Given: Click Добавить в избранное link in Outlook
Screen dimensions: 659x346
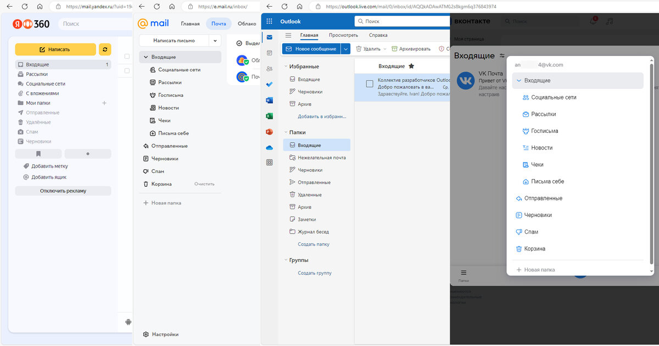Looking at the screenshot, I should [322, 116].
